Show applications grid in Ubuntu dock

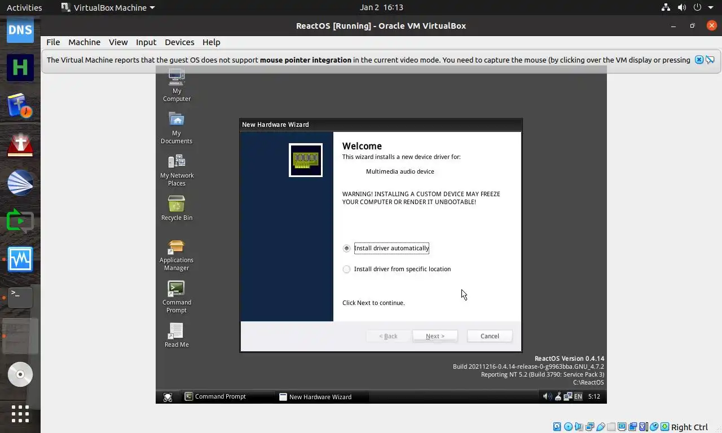point(20,414)
